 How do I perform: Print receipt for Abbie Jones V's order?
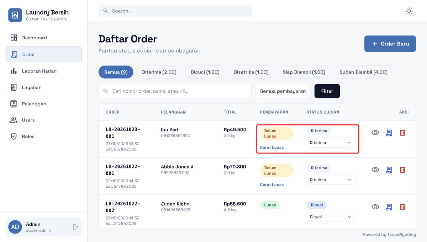389,170
